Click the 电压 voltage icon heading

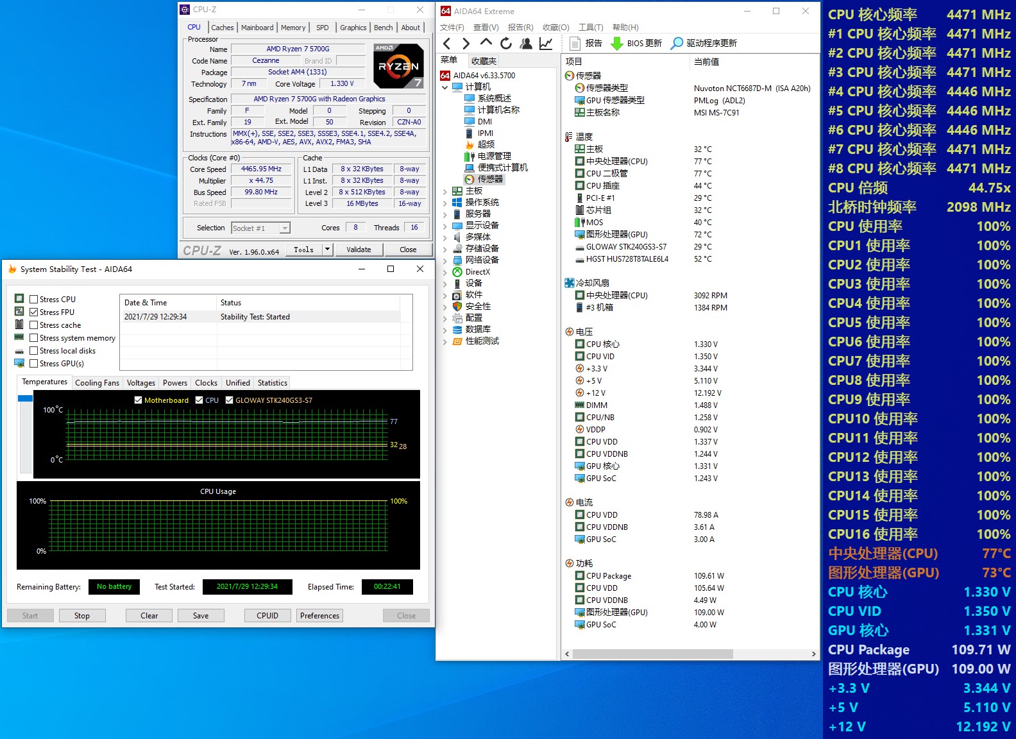(570, 332)
